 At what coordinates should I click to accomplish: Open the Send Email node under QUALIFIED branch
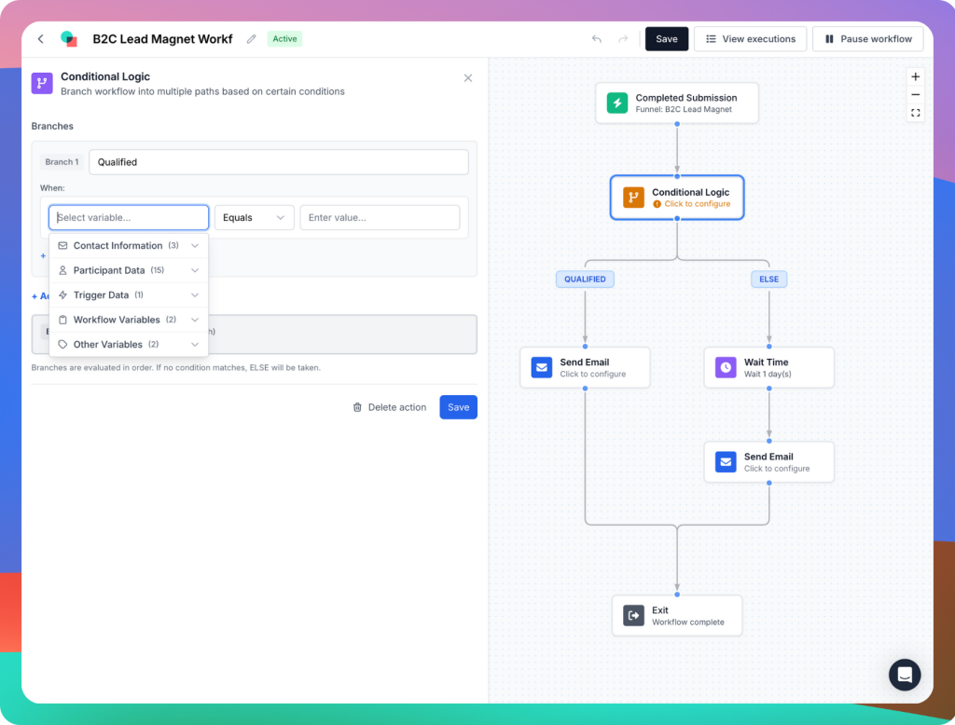pyautogui.click(x=541, y=367)
